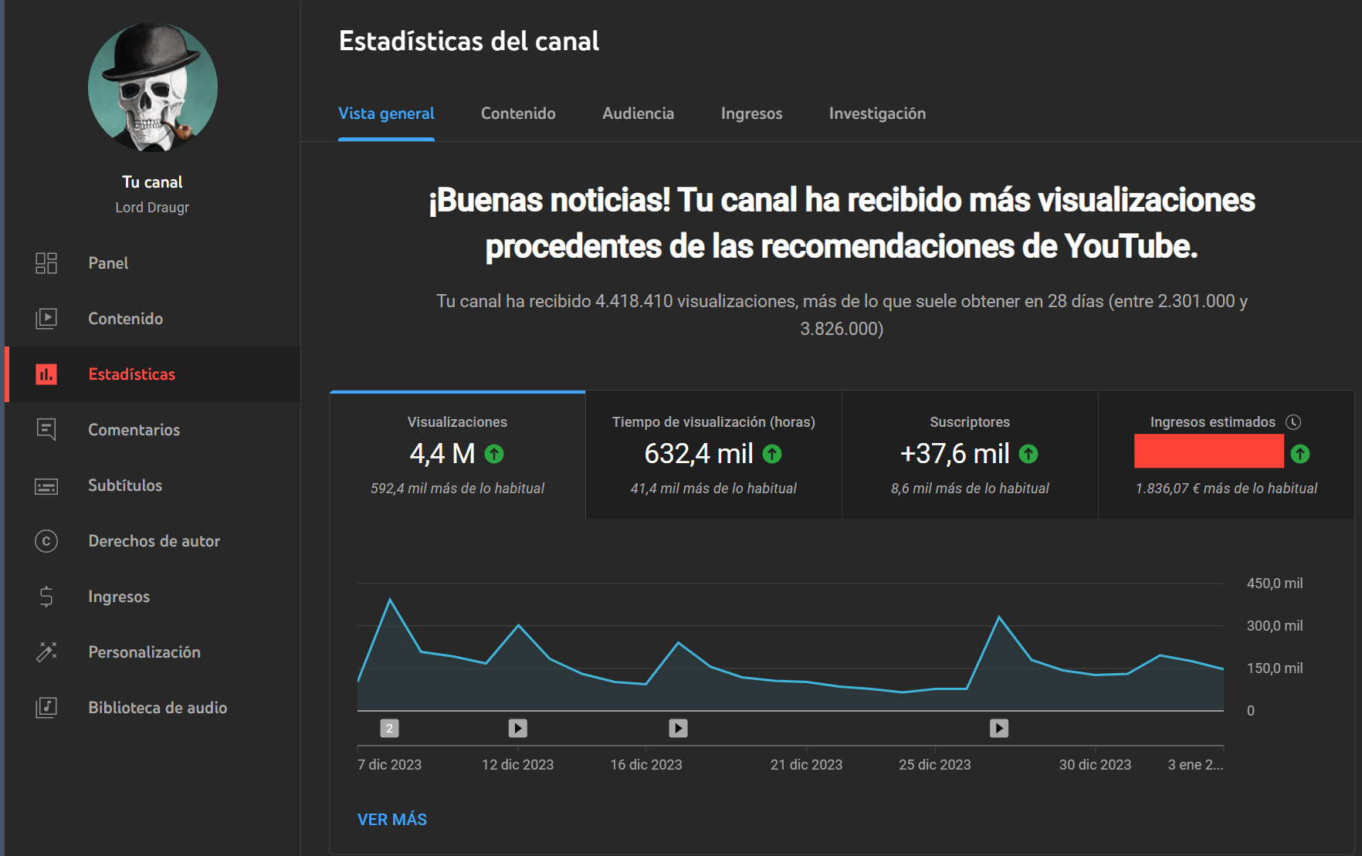Viewport: 1362px width, 856px height.
Task: Switch to the Audiencia tab
Action: (x=638, y=113)
